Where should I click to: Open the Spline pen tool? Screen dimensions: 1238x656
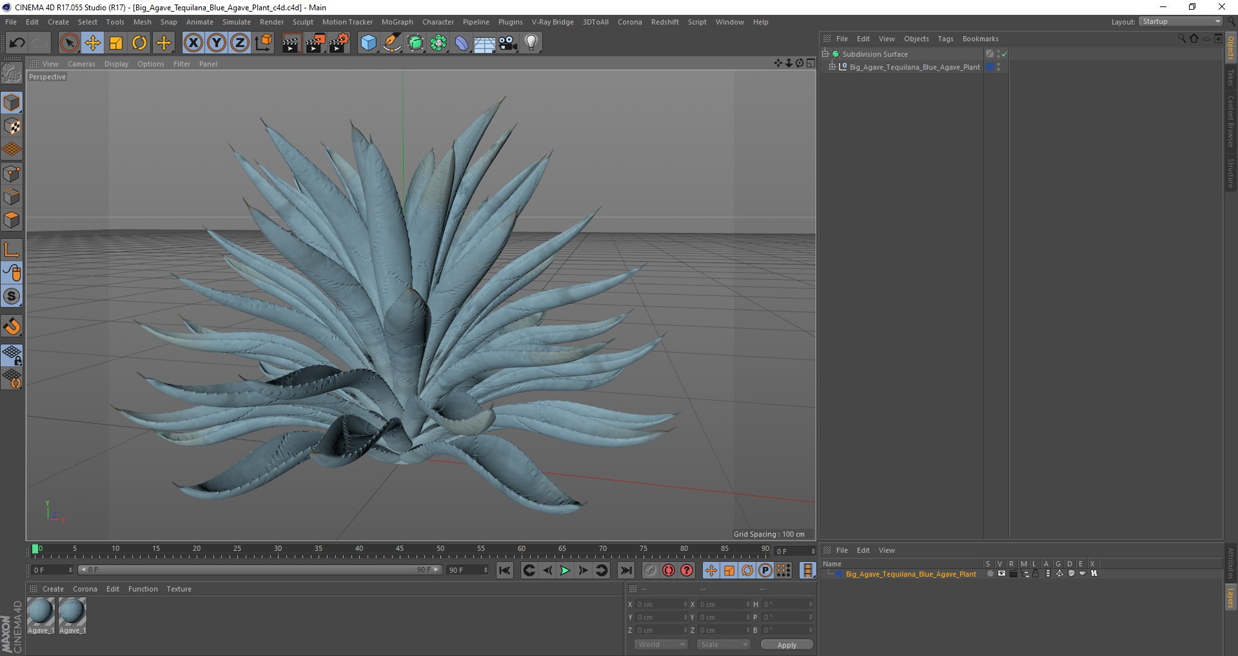(x=391, y=43)
